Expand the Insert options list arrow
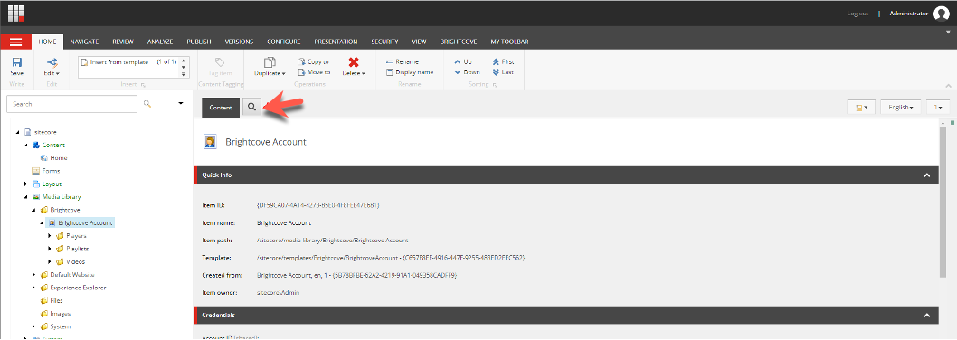The width and height of the screenshot is (957, 340). (183, 74)
